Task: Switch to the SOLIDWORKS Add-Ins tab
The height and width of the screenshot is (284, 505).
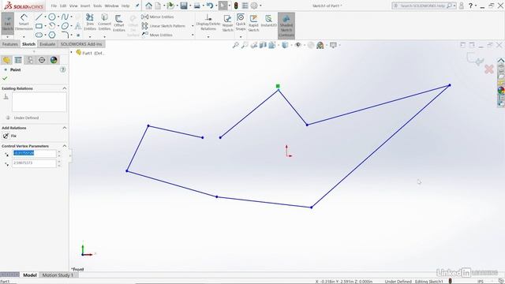Action: (x=81, y=44)
